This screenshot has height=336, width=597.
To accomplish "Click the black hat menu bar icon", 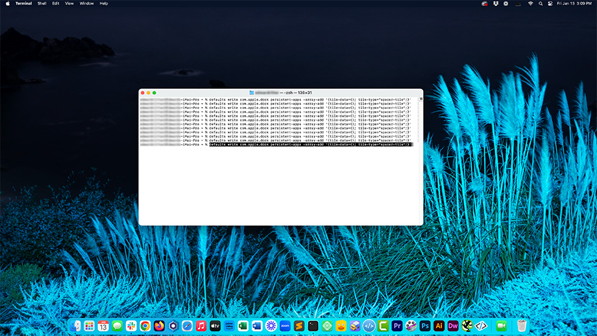I will [518, 3].
